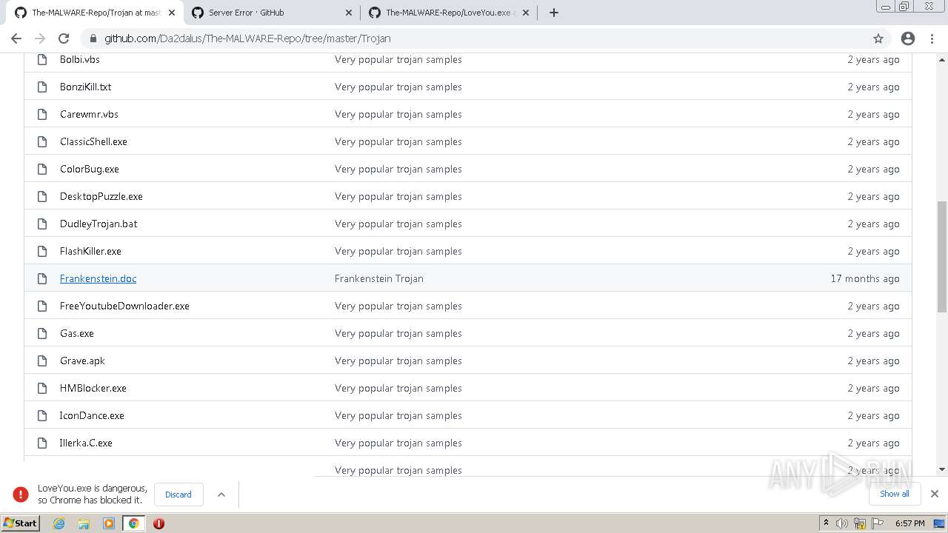
Task: Open Internet Explorer from the taskbar
Action: point(59,523)
